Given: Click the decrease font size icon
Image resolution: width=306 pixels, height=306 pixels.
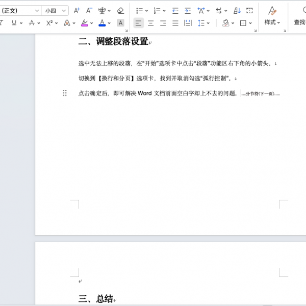Looking at the screenshot, I should (x=89, y=10).
